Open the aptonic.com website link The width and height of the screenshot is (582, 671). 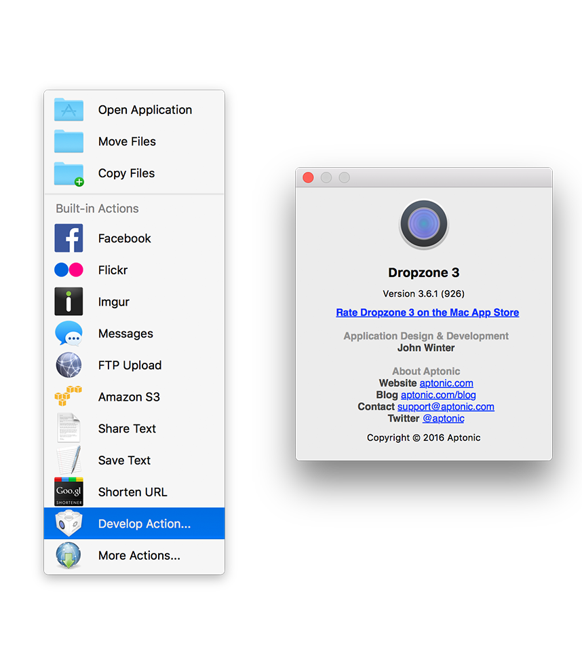point(446,383)
